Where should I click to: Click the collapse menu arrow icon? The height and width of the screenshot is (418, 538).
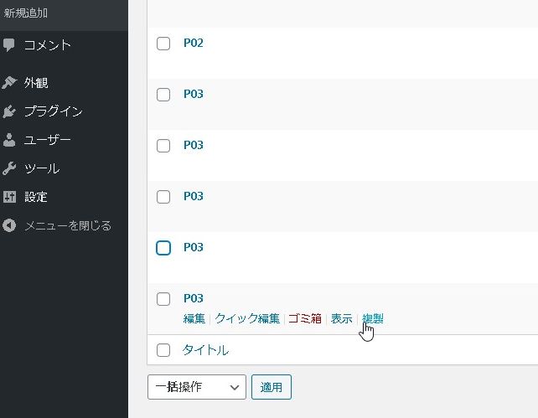pos(9,225)
